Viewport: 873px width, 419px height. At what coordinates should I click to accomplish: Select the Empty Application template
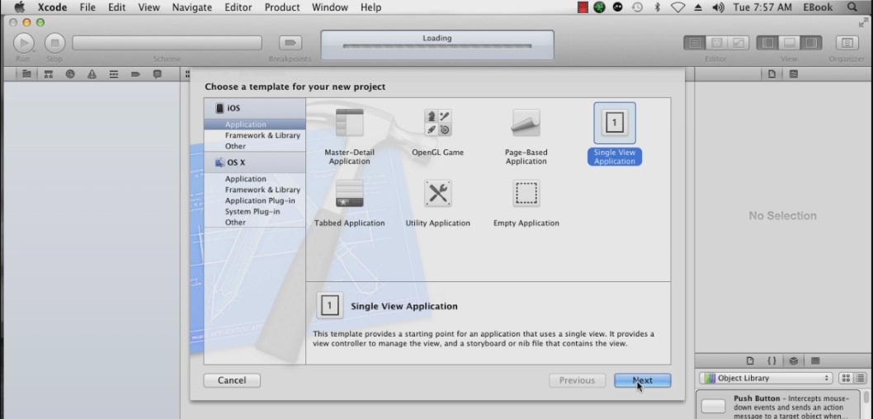pyautogui.click(x=526, y=203)
